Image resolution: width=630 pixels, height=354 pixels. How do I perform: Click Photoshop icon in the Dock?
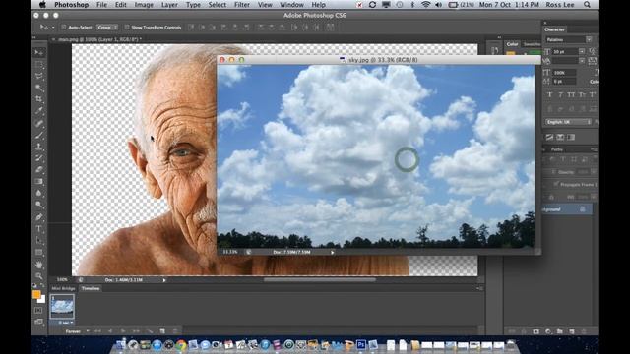coord(361,344)
